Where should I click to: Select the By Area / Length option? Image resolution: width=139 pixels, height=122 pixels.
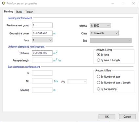[108, 60]
